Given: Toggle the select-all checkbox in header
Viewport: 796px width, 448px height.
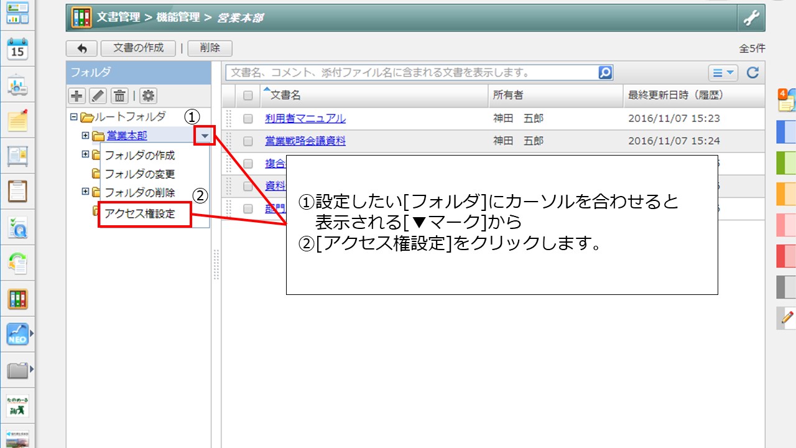Looking at the screenshot, I should 248,95.
